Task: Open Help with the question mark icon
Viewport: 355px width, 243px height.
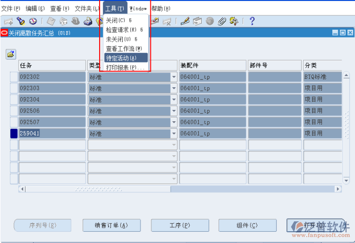Action: 252,21
